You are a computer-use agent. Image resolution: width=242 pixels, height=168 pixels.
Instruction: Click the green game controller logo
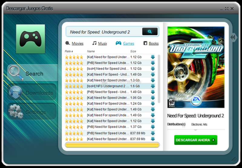[31, 39]
